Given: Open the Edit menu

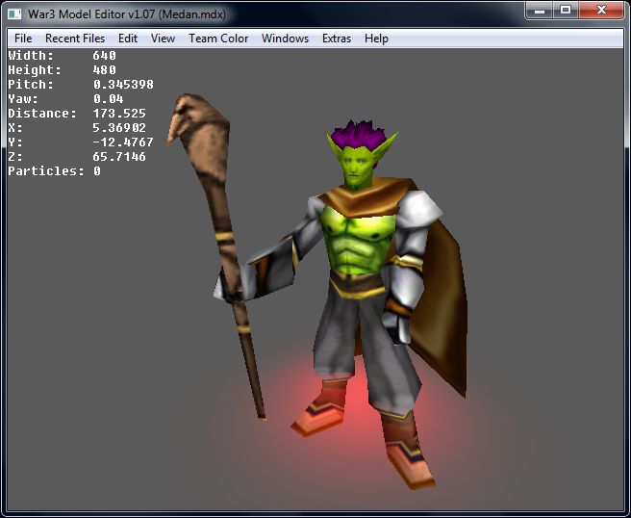Looking at the screenshot, I should (128, 39).
